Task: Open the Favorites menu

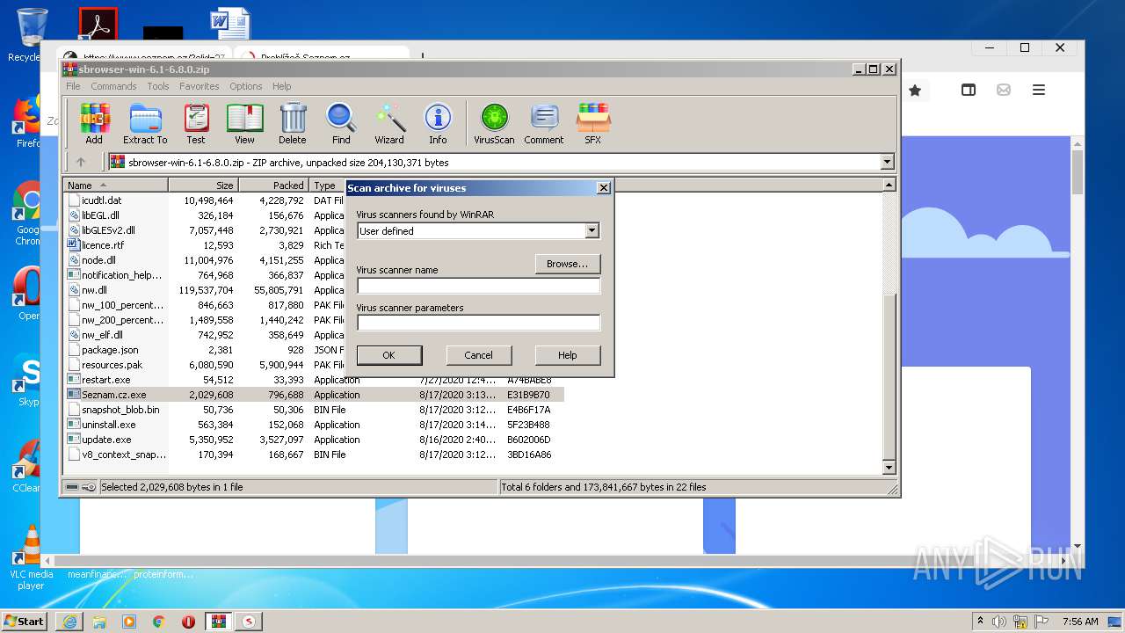Action: [200, 86]
